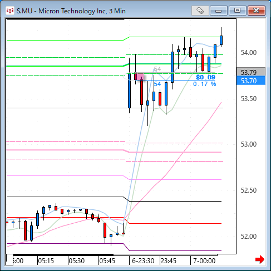Click the small white box at time axis start
The width and height of the screenshot is (271, 271).
pyautogui.click(x=9, y=260)
